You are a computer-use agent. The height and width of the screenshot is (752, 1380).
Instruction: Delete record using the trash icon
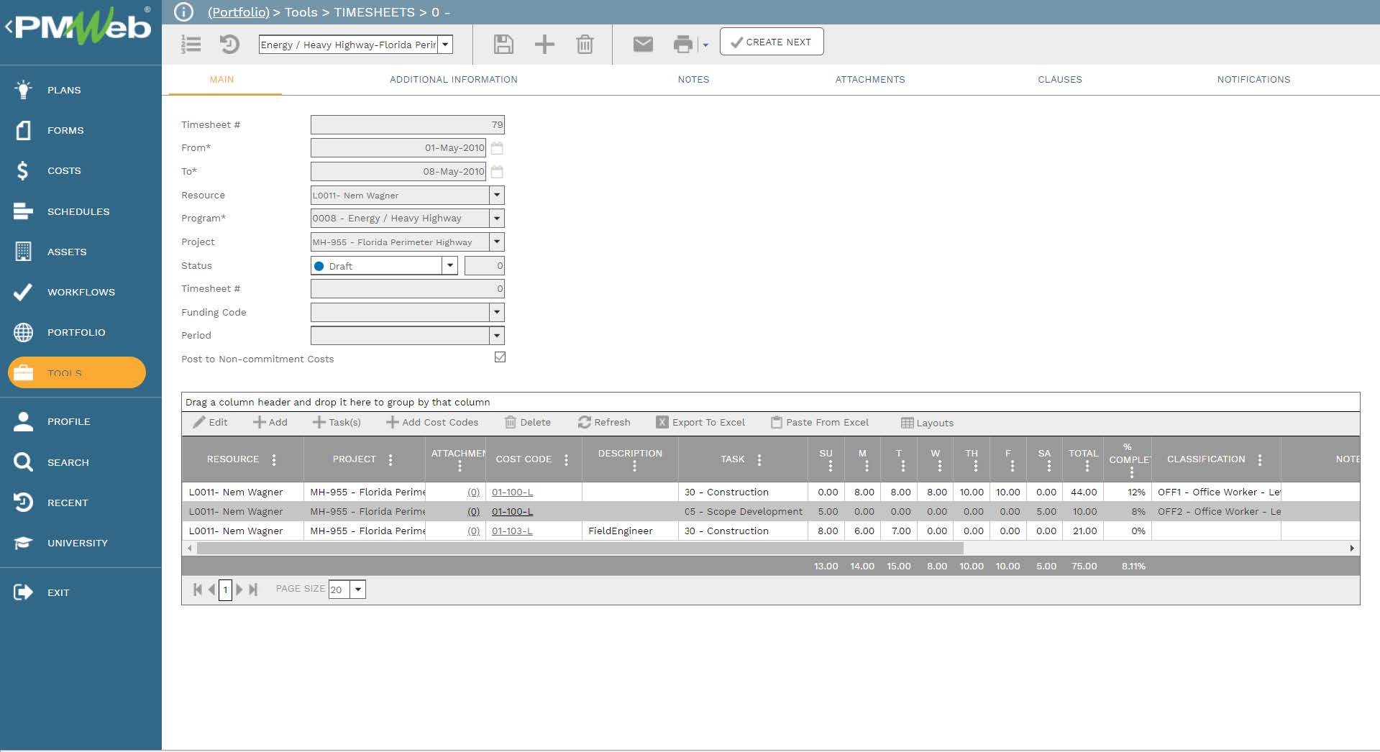[x=585, y=45]
